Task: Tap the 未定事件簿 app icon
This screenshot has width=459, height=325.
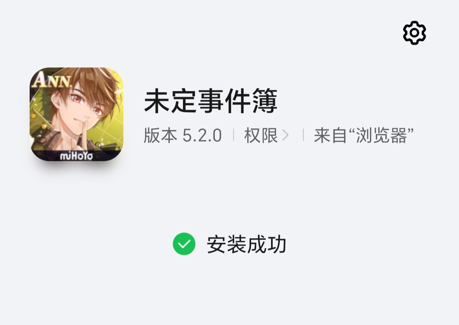Action: [x=76, y=114]
